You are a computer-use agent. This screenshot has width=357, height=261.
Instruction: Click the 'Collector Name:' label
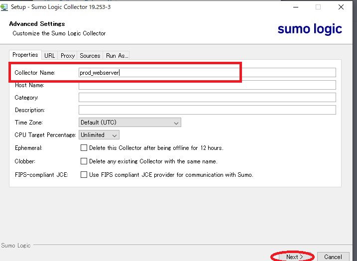[x=35, y=73]
